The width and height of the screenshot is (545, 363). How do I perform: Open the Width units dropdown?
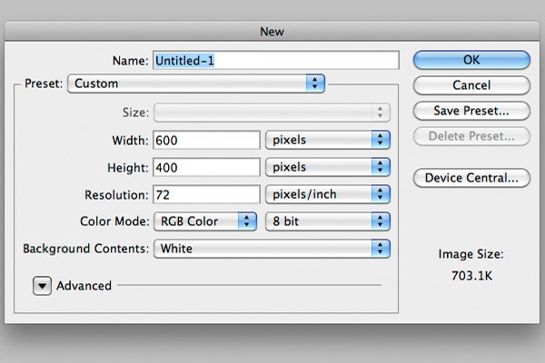click(x=327, y=141)
